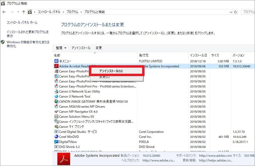Expand the chevron after プログラム breadcrumb

81,12
